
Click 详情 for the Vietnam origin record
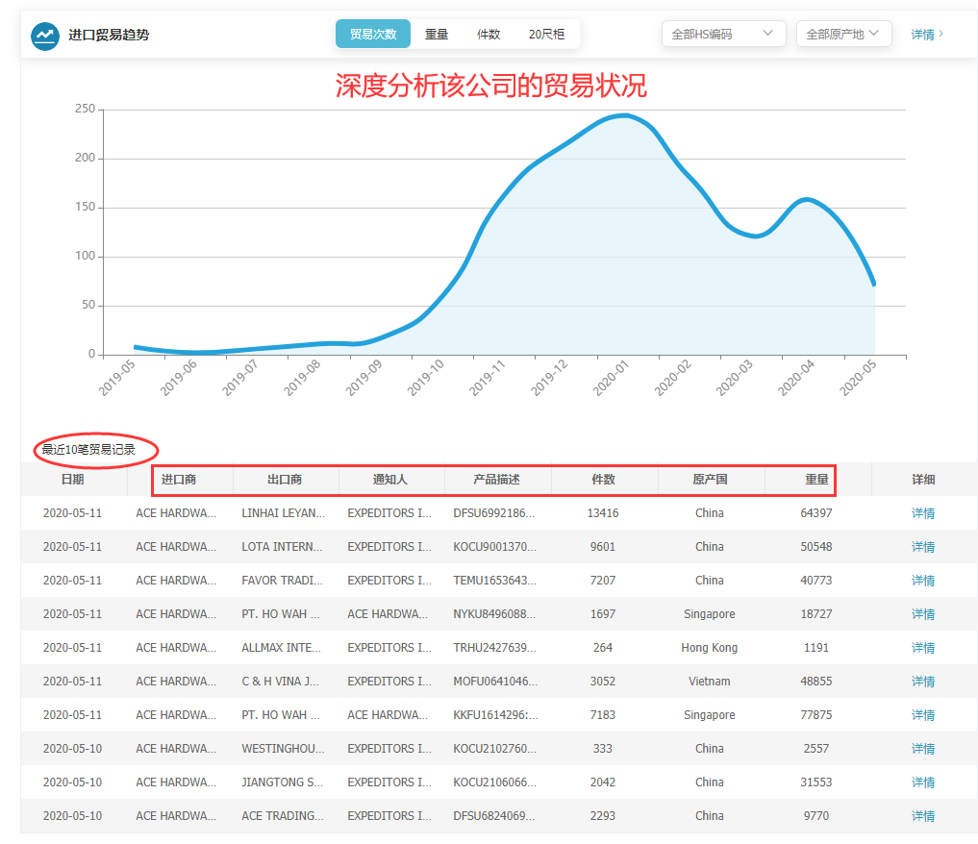(922, 681)
